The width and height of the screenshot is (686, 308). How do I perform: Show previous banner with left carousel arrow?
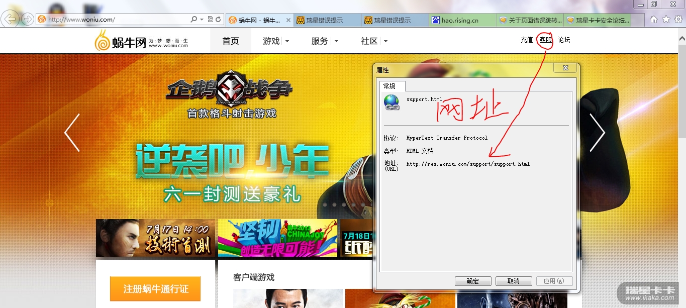pos(72,133)
